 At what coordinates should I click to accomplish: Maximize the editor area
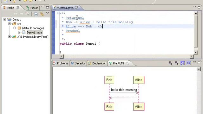tap(199, 7)
